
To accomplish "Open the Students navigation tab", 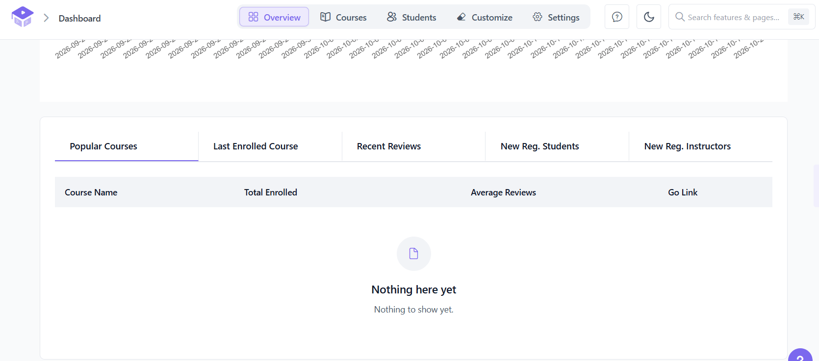I will tap(411, 17).
